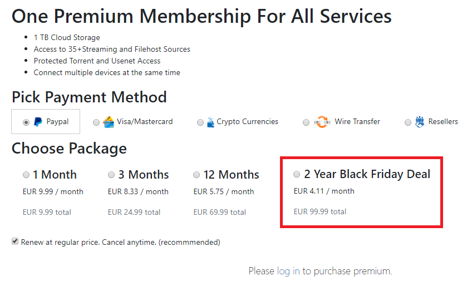Click the PayPal logo icon
Image resolution: width=467 pixels, height=286 pixels.
point(38,122)
